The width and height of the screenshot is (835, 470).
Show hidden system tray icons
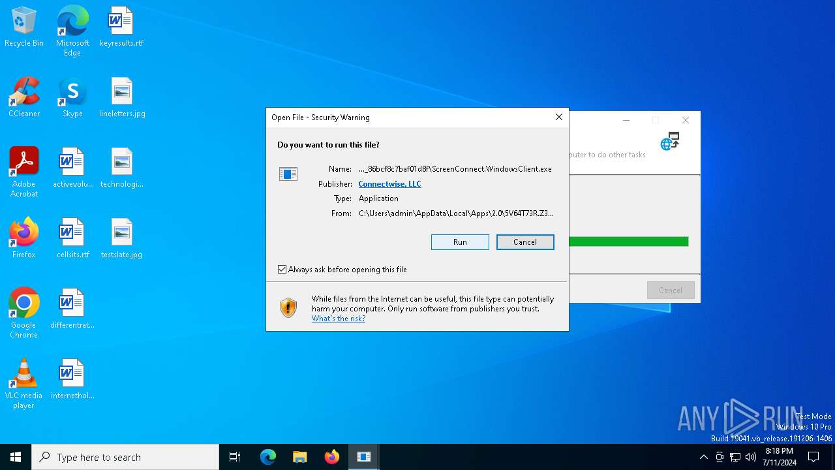pos(703,457)
